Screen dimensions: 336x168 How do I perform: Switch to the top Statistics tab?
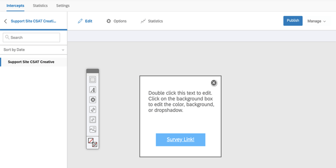click(40, 6)
